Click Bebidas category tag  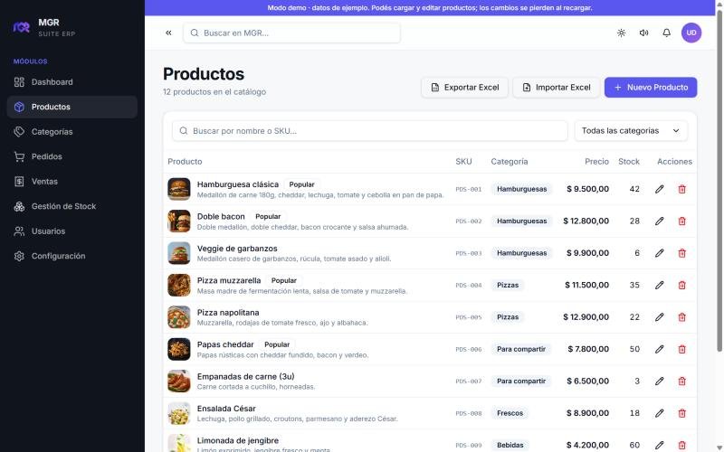coord(510,446)
